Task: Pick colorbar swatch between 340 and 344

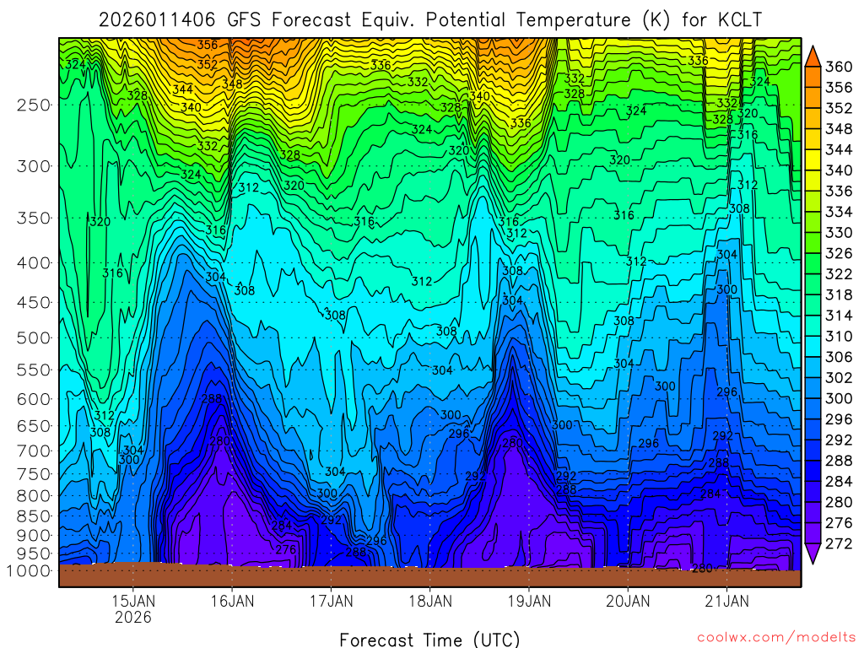Action: 813,160
